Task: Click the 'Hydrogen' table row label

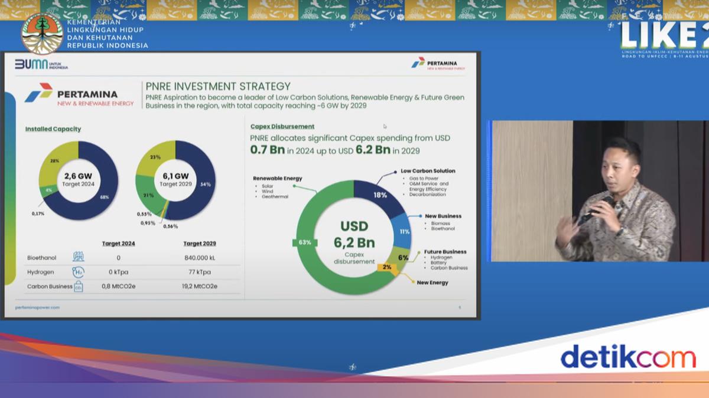Action: 40,272
